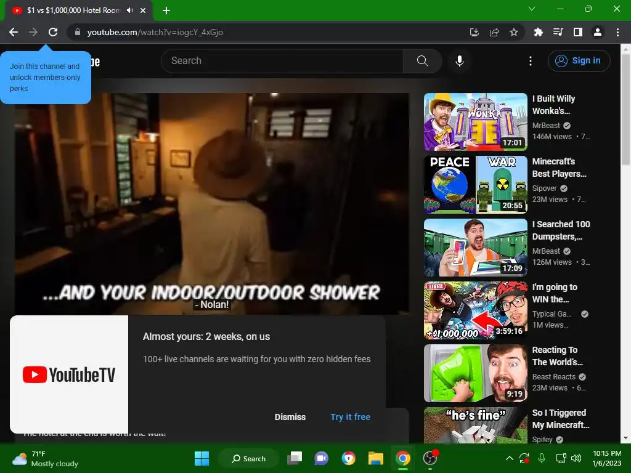Screen dimensions: 631x473
Task: Open the live $1,000,000 stream thumbnail
Action: pyautogui.click(x=476, y=310)
